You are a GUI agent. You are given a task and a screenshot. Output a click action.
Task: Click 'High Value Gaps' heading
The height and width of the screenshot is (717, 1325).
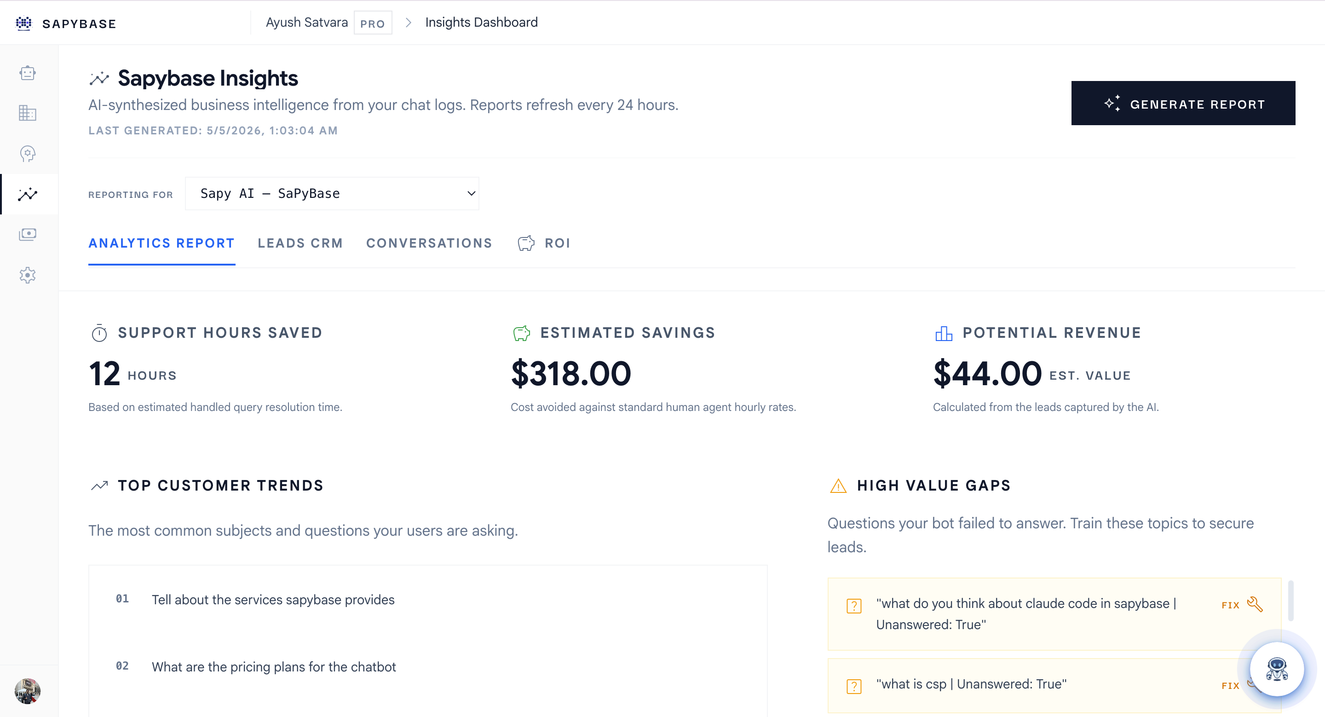(933, 486)
